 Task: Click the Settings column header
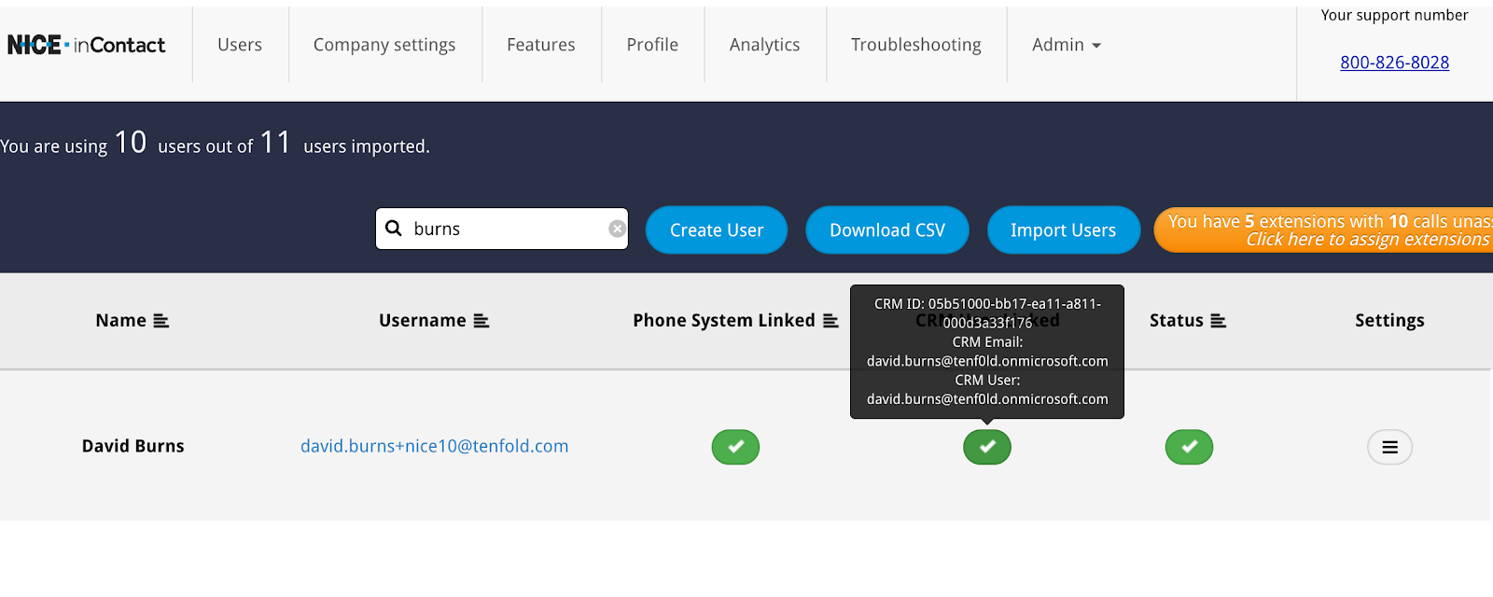(1389, 321)
